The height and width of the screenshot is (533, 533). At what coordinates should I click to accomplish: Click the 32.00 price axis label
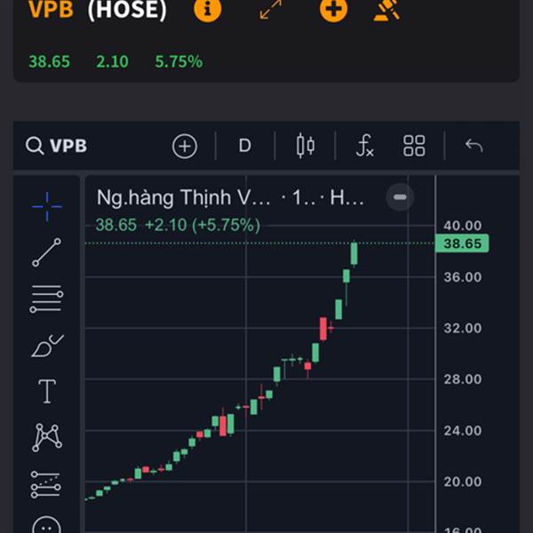click(x=463, y=328)
